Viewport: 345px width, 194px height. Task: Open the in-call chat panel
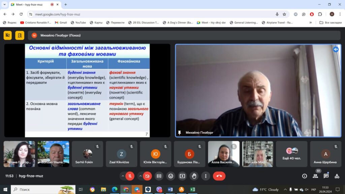(326, 176)
